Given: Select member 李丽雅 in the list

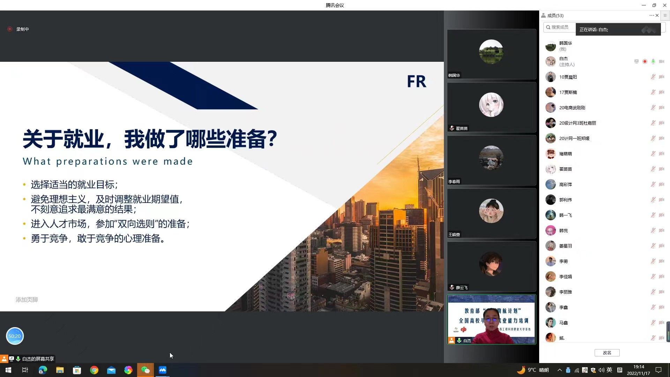Looking at the screenshot, I should (x=604, y=292).
